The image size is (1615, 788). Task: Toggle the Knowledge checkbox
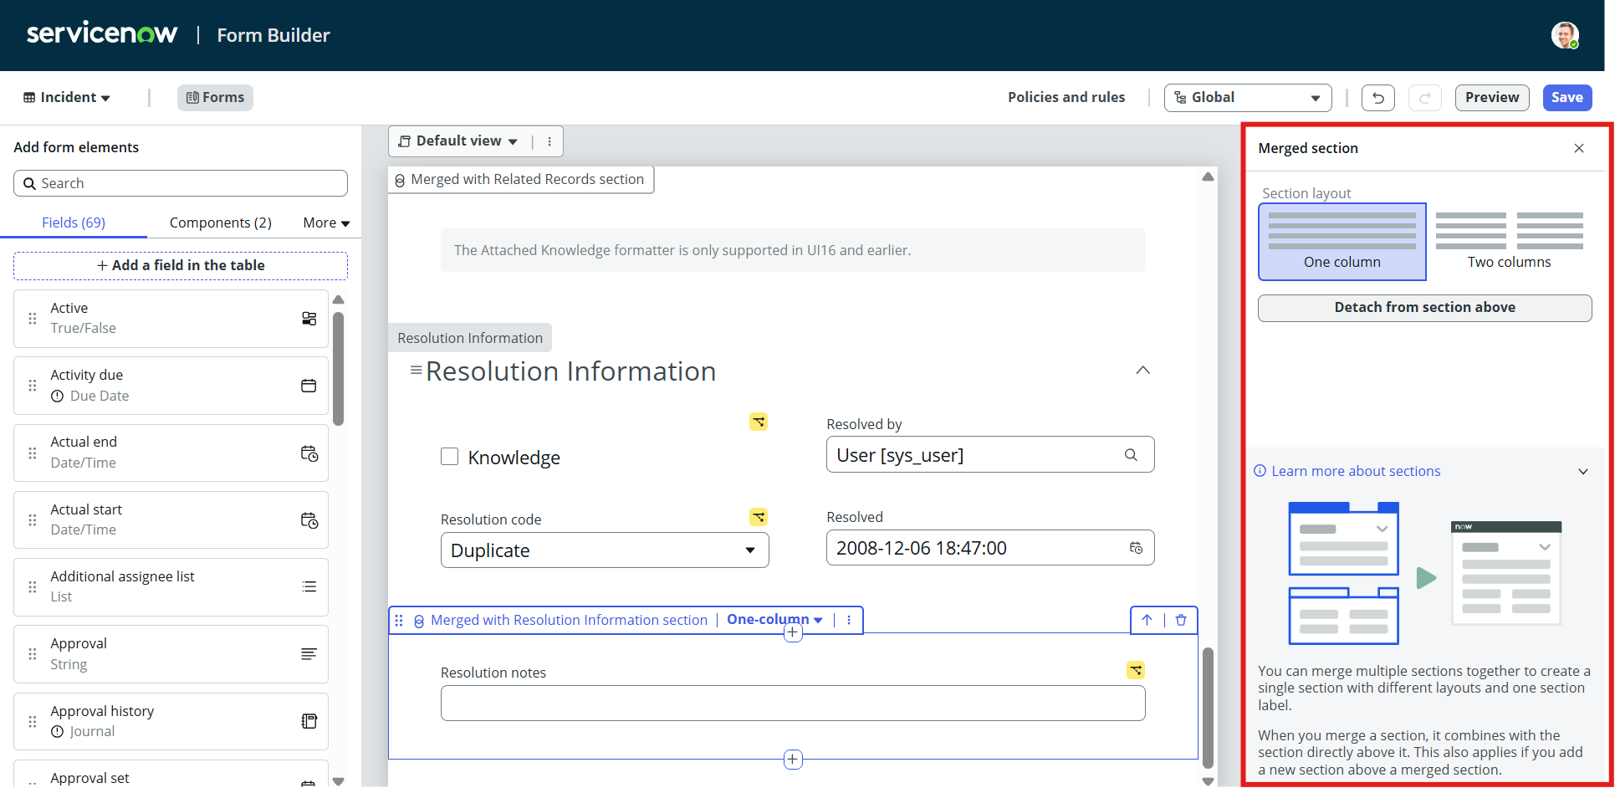(x=450, y=457)
